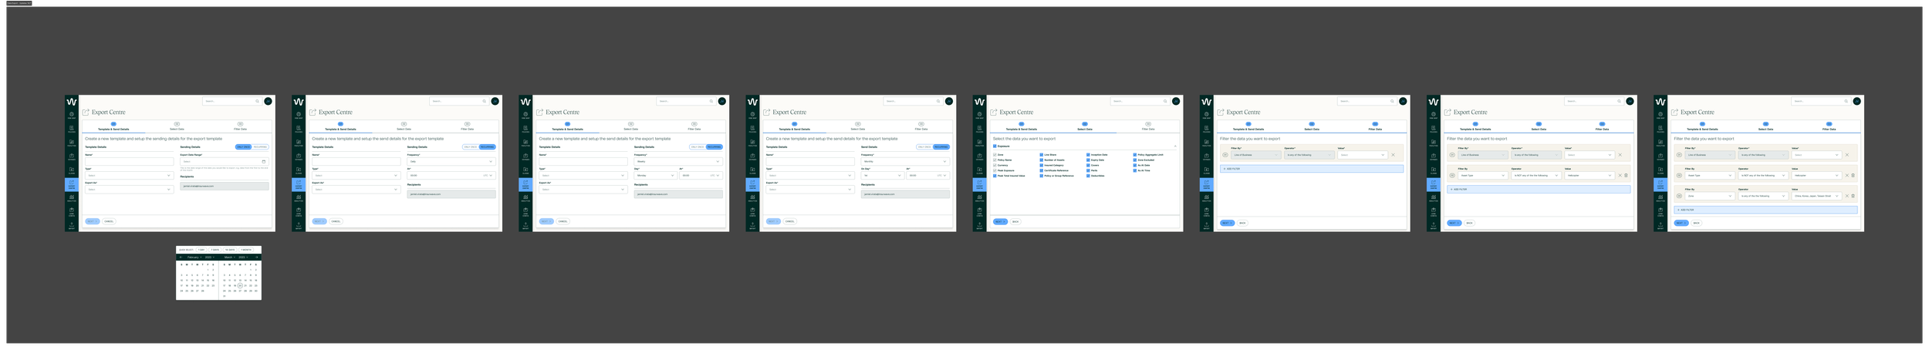Go to next month in date picker
Screen dimensions: 1929x350
tap(256, 257)
